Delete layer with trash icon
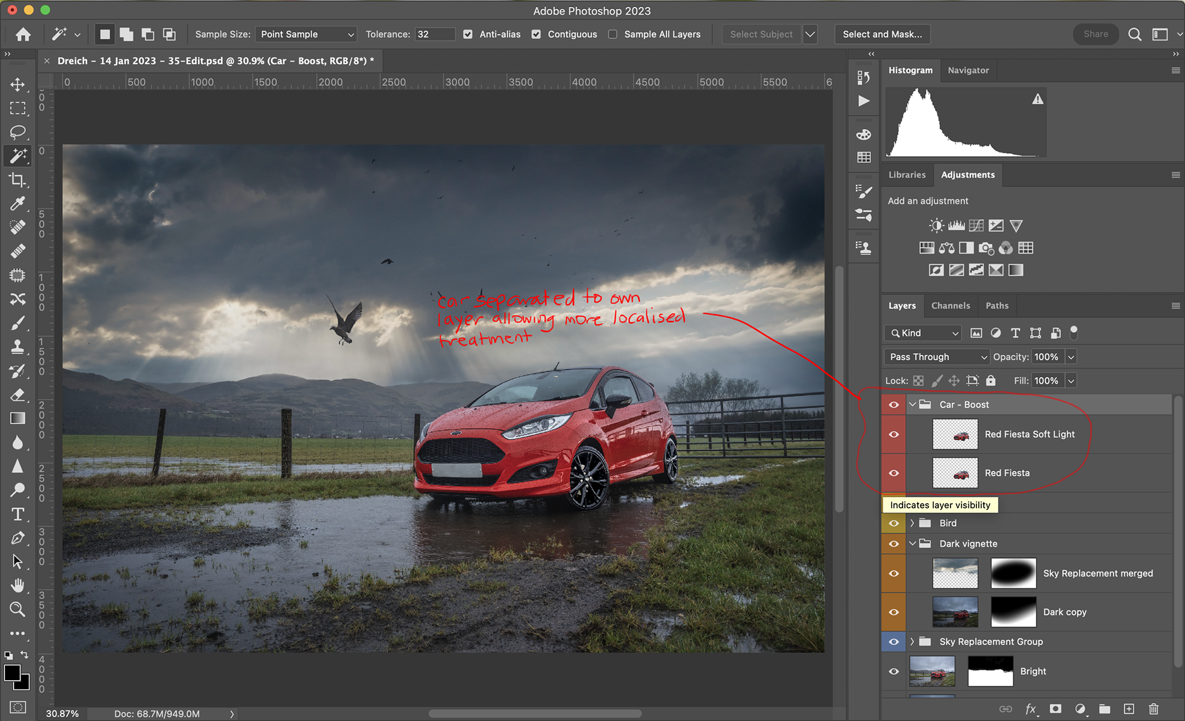1185x721 pixels. (x=1154, y=709)
